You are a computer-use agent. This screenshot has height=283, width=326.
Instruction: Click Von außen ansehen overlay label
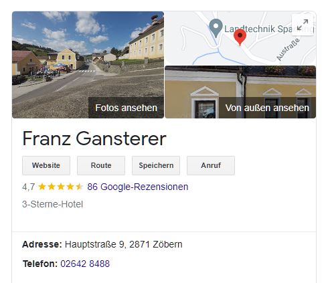pos(267,108)
